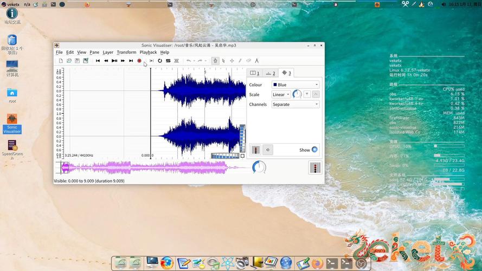Open the Pane menu
Image resolution: width=482 pixels, height=271 pixels.
tap(94, 52)
